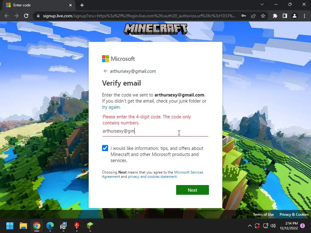The width and height of the screenshot is (311, 233).
Task: Click the Chrome taskbar icon
Action: 37,226
